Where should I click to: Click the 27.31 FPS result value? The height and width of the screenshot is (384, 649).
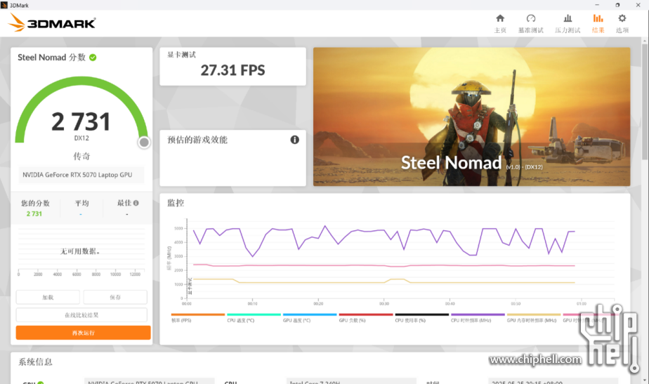coord(232,70)
